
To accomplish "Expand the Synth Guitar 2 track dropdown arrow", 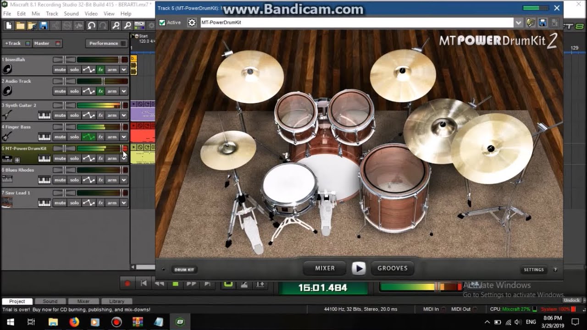I will (x=123, y=115).
